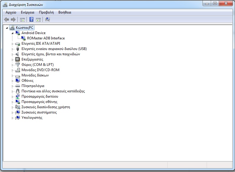The height and width of the screenshot is (172, 235).
Task: Click the blue Help question-mark toolbar icon
Action: click(x=31, y=20)
